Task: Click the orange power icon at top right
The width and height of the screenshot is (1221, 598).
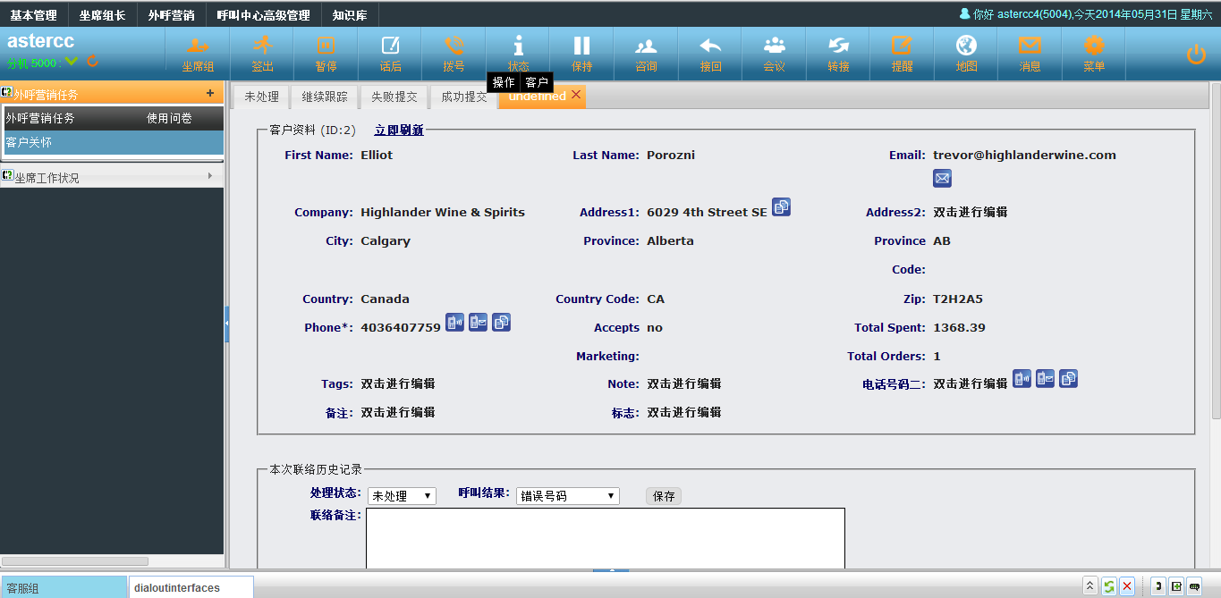Action: (1196, 55)
